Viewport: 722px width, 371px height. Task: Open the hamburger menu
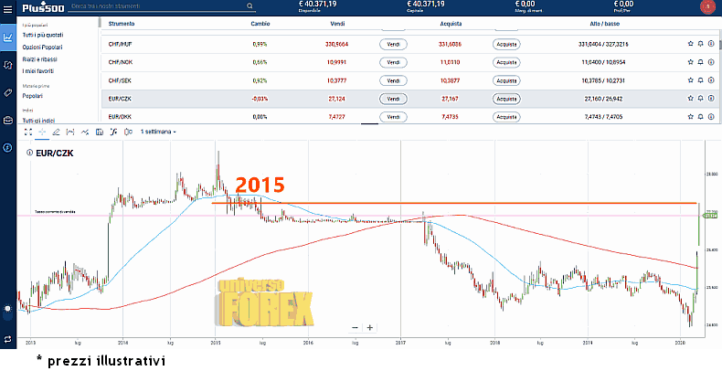(7, 7)
